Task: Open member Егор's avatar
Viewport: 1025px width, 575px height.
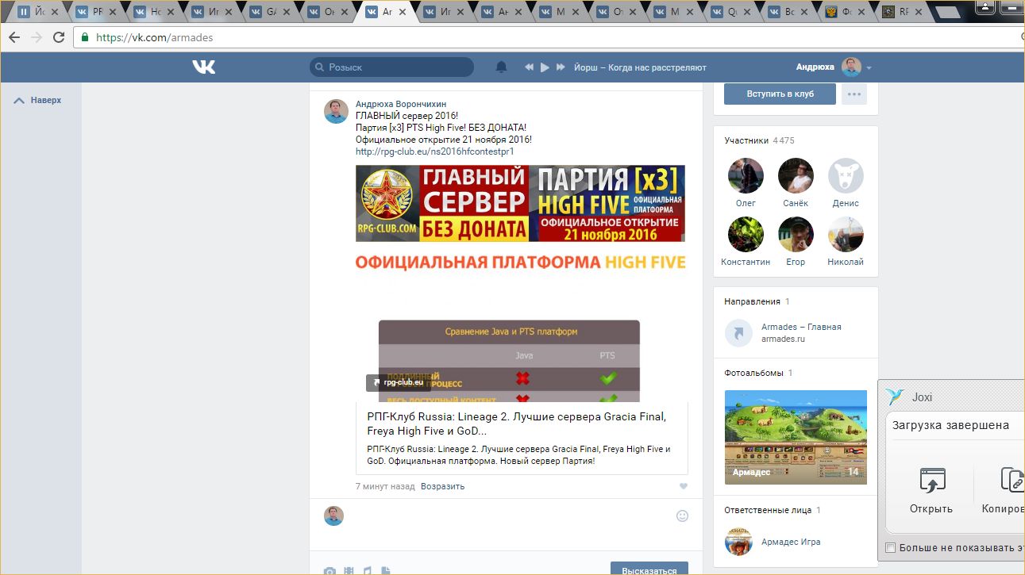Action: [796, 235]
